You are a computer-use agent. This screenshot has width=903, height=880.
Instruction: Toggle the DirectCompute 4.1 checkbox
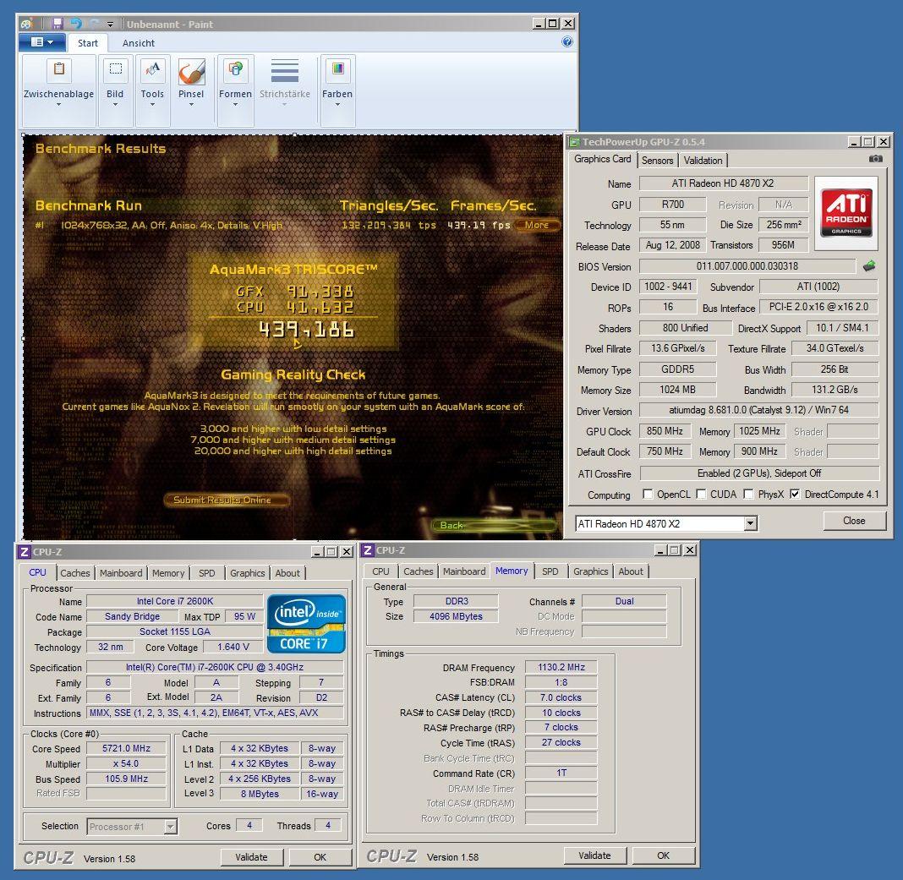click(x=795, y=495)
